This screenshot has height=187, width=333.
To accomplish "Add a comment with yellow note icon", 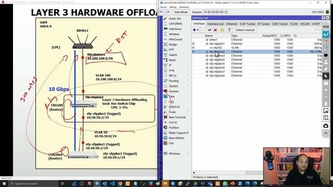I will (x=222, y=30).
